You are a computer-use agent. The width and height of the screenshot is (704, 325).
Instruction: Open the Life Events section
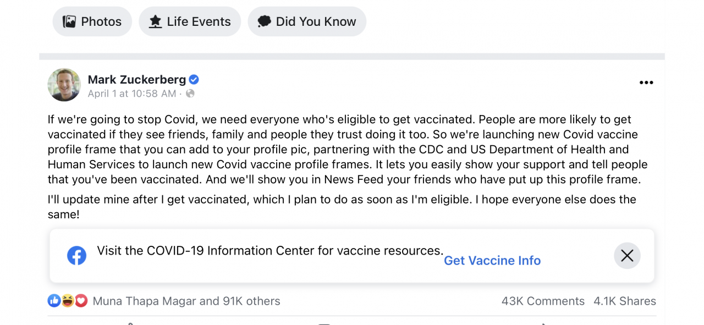point(190,21)
